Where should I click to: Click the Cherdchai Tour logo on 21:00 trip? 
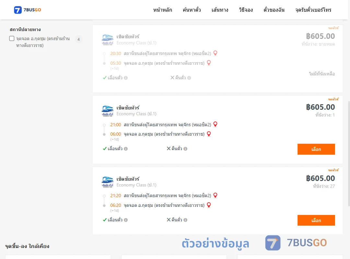[x=108, y=111]
